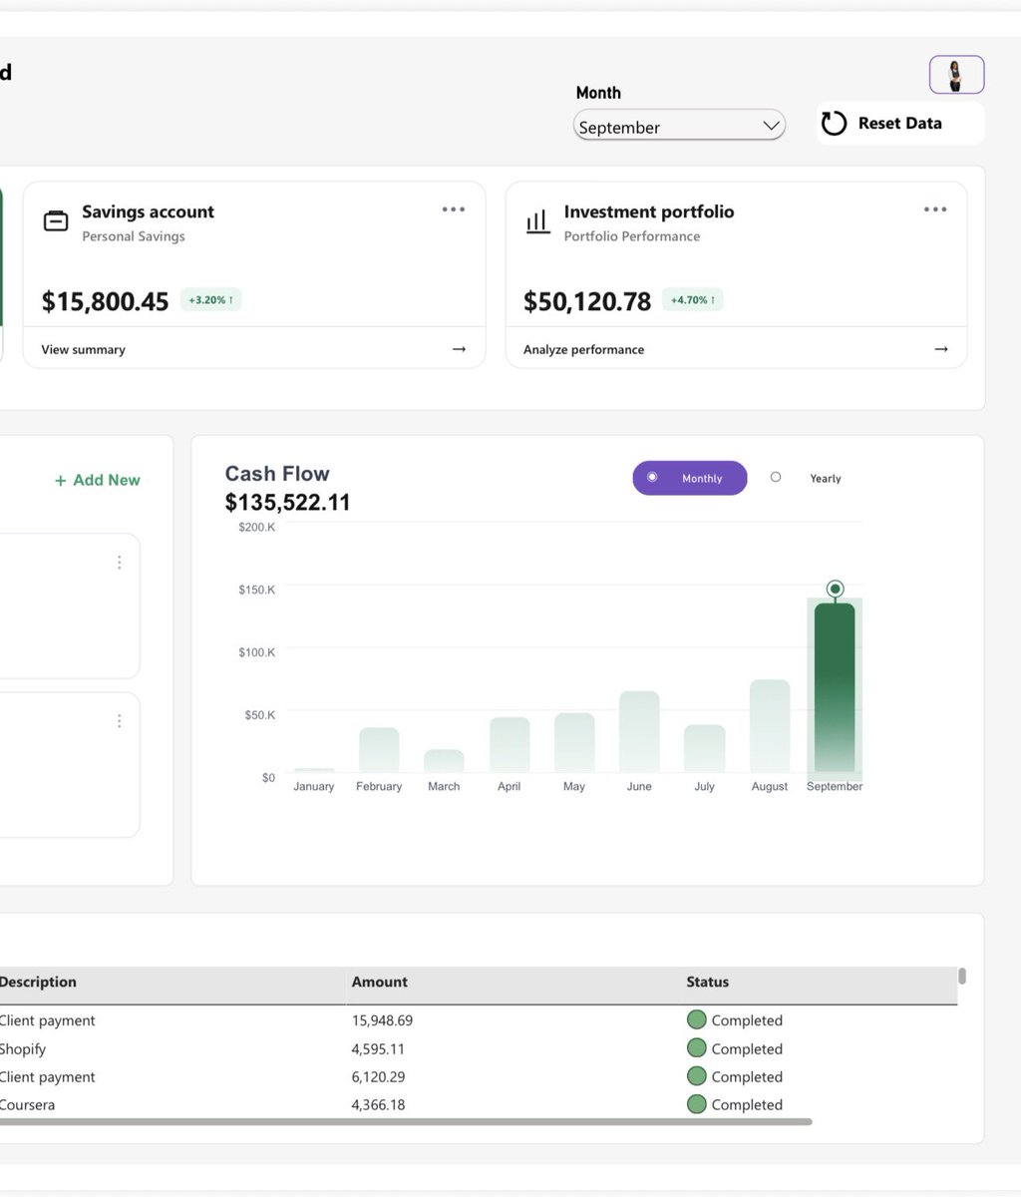Screen dimensions: 1021x1197
Task: Sort by the Description column header
Action: tap(38, 982)
